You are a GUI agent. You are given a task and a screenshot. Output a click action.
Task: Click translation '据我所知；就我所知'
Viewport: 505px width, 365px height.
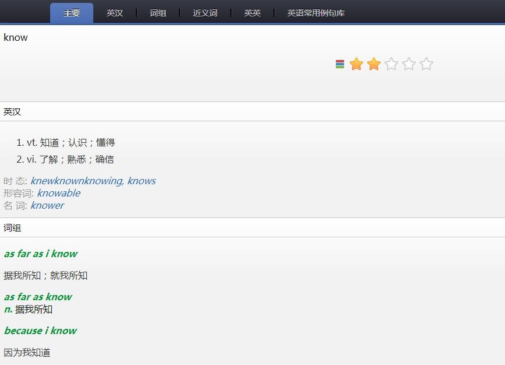click(45, 275)
